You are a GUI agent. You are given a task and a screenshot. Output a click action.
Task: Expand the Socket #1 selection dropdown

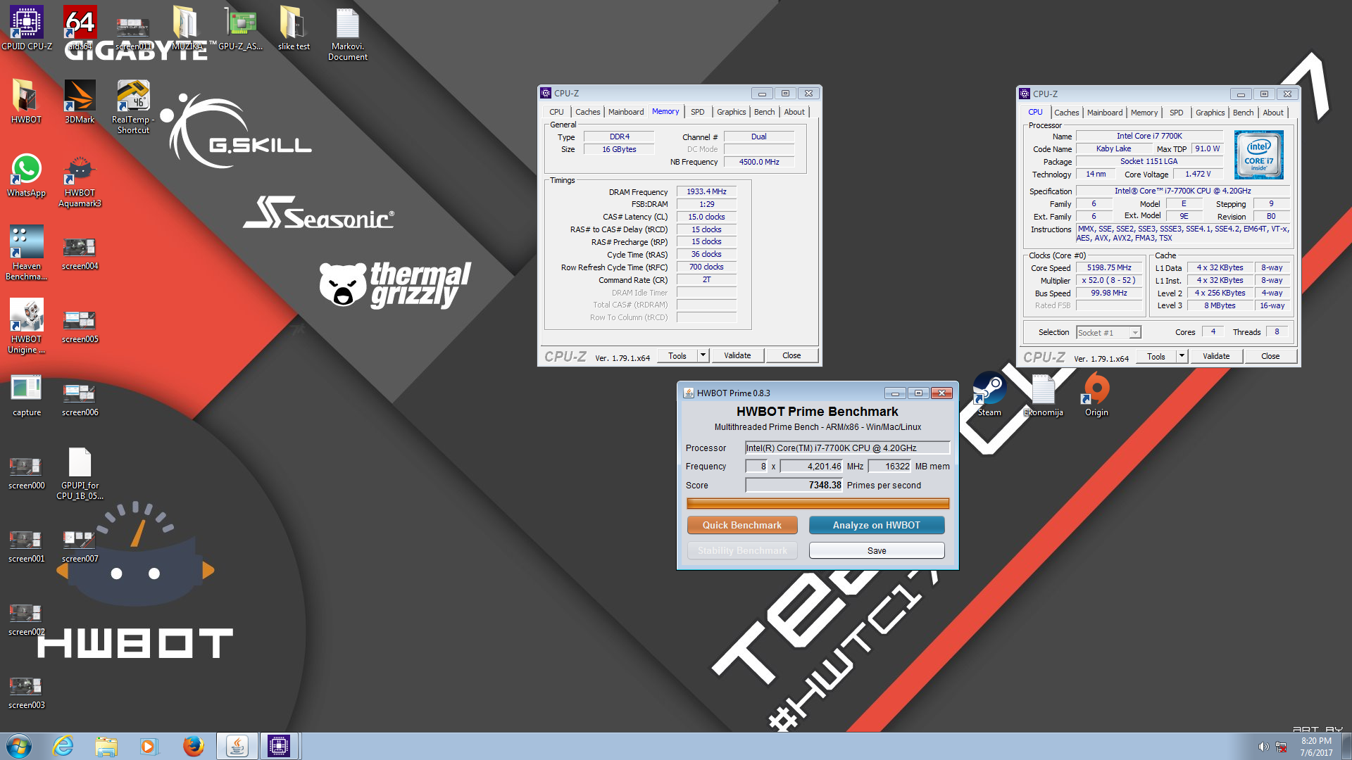tap(1134, 333)
